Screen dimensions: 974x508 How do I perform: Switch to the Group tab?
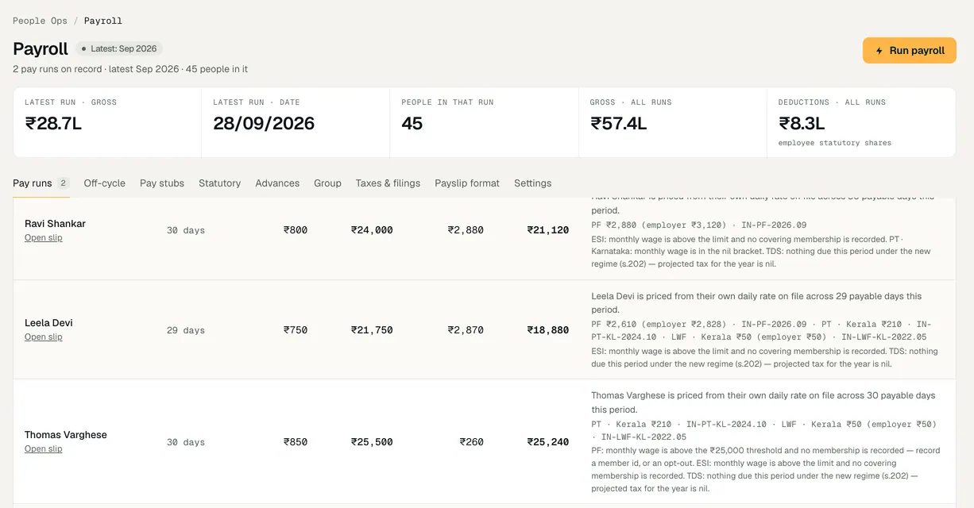pyautogui.click(x=327, y=183)
